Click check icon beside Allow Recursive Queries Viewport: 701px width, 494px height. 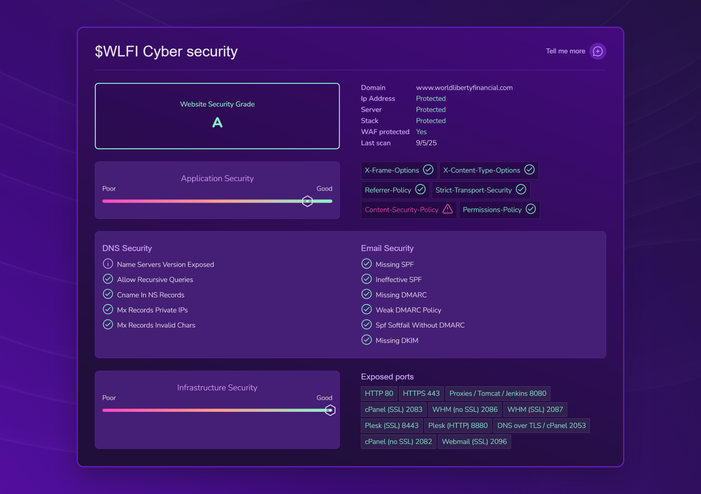coord(108,279)
